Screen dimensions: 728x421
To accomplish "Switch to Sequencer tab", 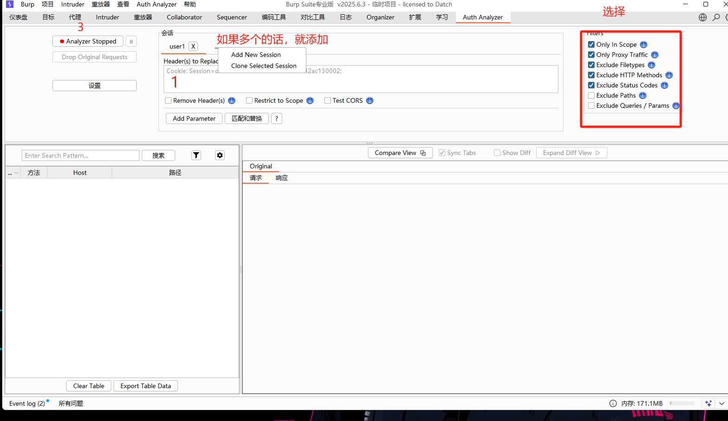I will 232,17.
